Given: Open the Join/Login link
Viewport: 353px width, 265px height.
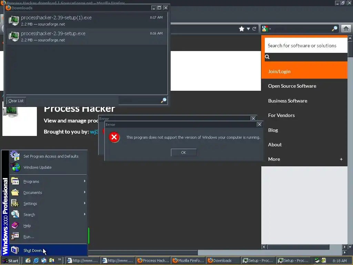Looking at the screenshot, I should pyautogui.click(x=279, y=71).
